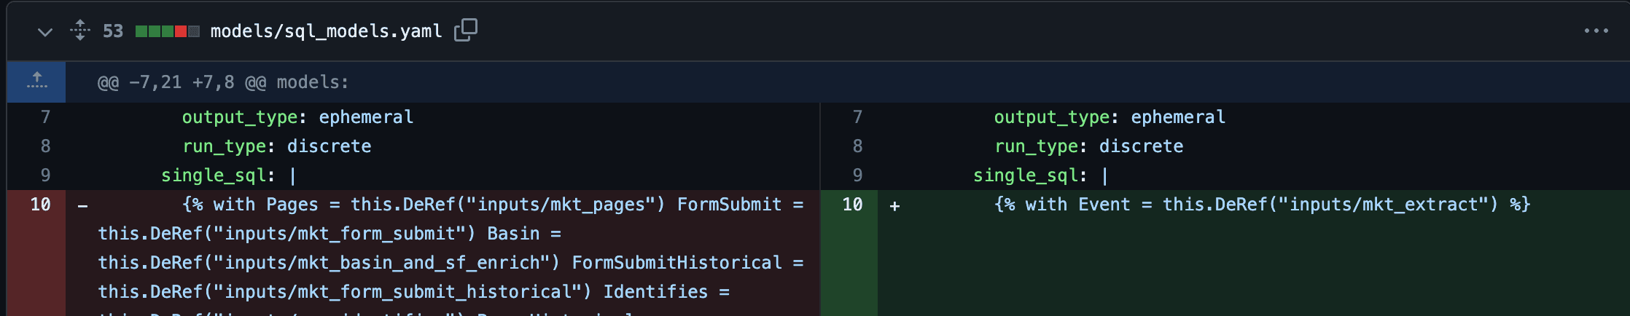
Task: Open the three-dot file options menu
Action: coord(1596,31)
